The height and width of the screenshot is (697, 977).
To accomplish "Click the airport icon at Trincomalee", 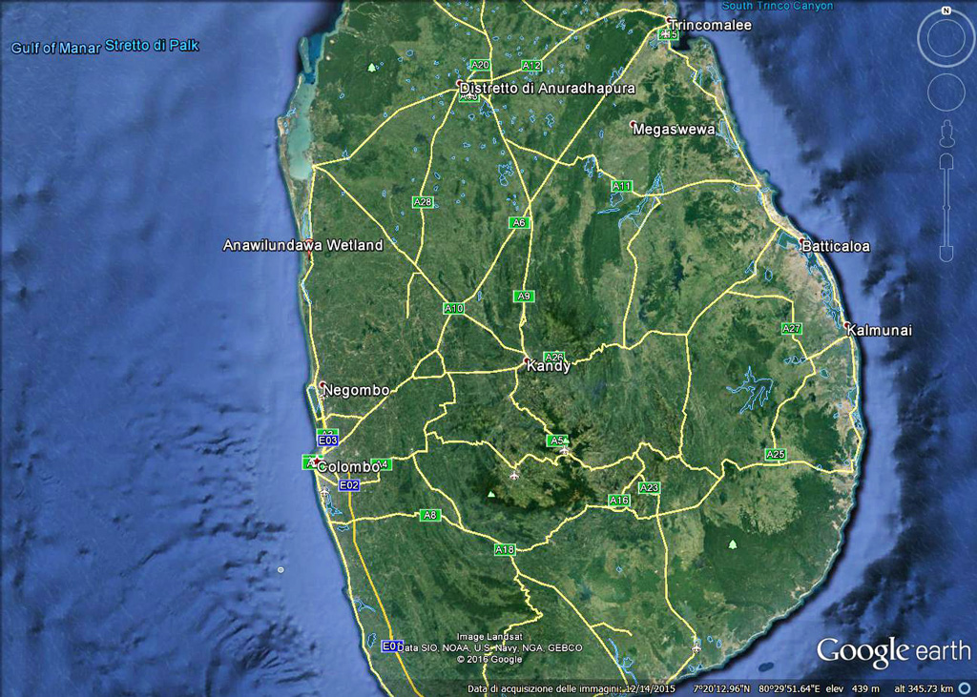I will (x=667, y=34).
